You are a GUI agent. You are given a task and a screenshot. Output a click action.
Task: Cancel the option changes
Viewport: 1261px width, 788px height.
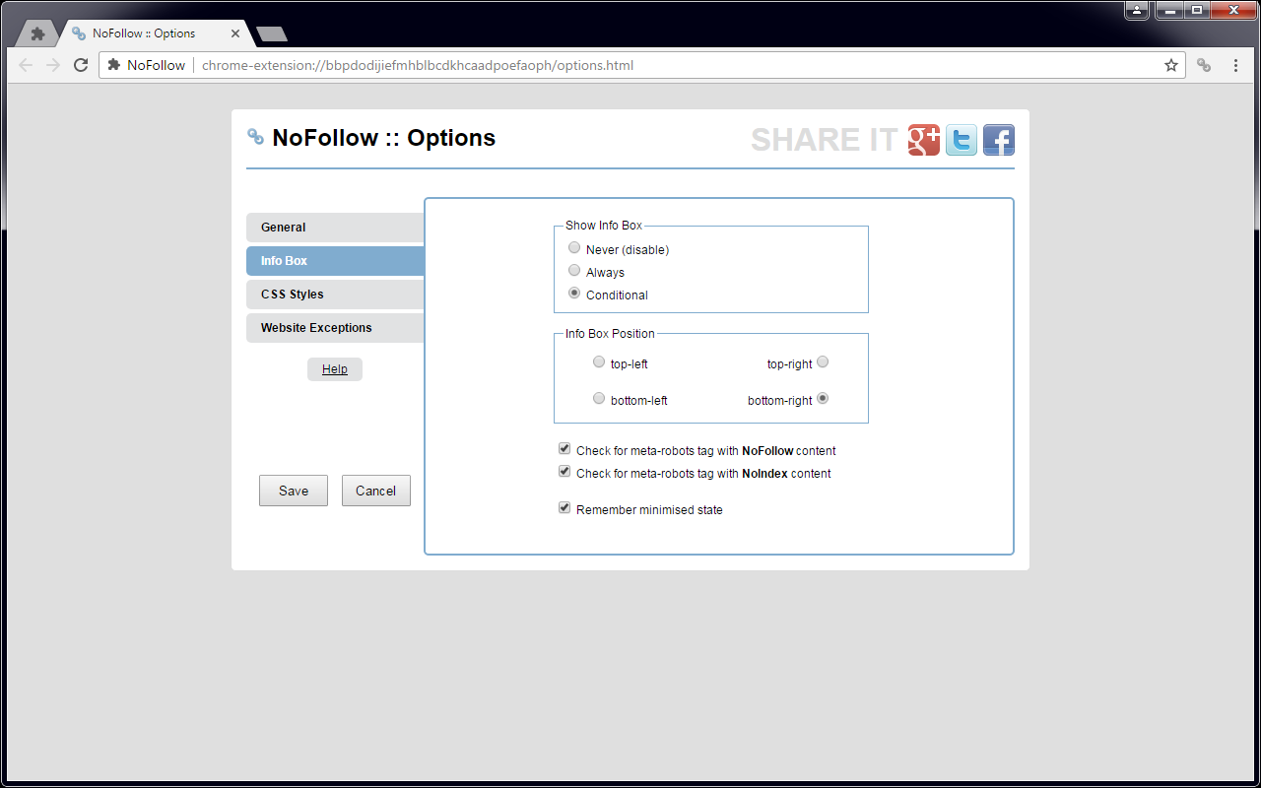[x=376, y=491]
